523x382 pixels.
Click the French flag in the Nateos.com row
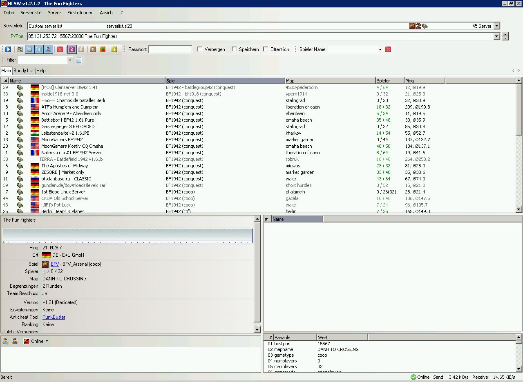pos(35,153)
